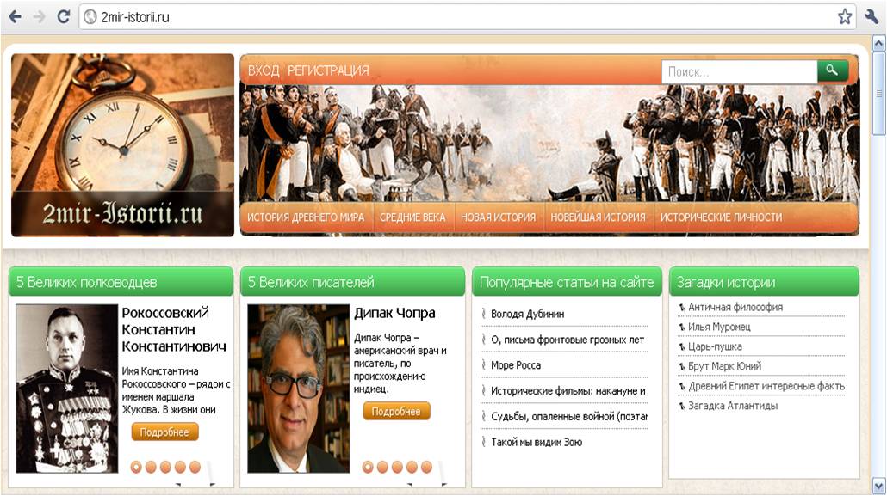Select last slider dot under Рокоссовский

point(195,467)
